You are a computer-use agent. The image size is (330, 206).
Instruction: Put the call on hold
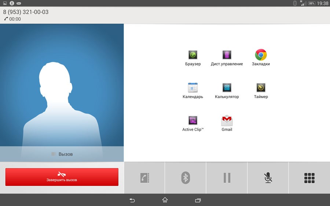[x=227, y=178]
